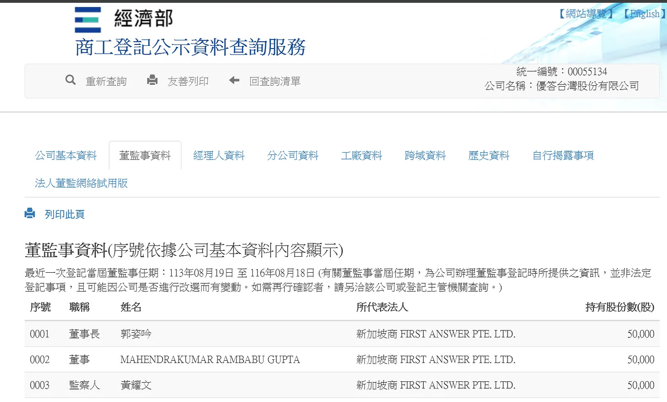Open the 經理人資料 tab
667x402 pixels.
[x=219, y=155]
